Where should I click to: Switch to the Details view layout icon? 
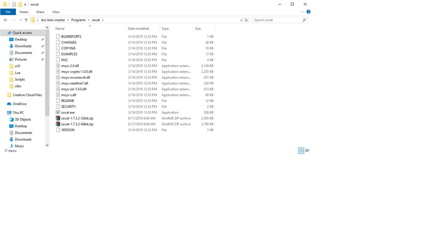301,150
